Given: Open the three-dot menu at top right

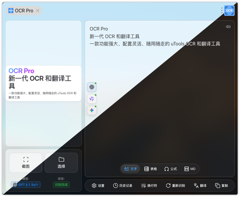Looking at the screenshot, I should point(222,10).
